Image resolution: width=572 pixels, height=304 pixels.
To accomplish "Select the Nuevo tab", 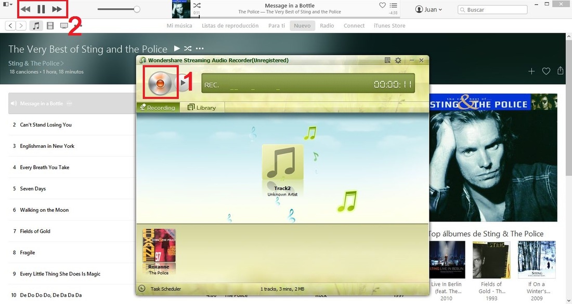I will pos(303,25).
